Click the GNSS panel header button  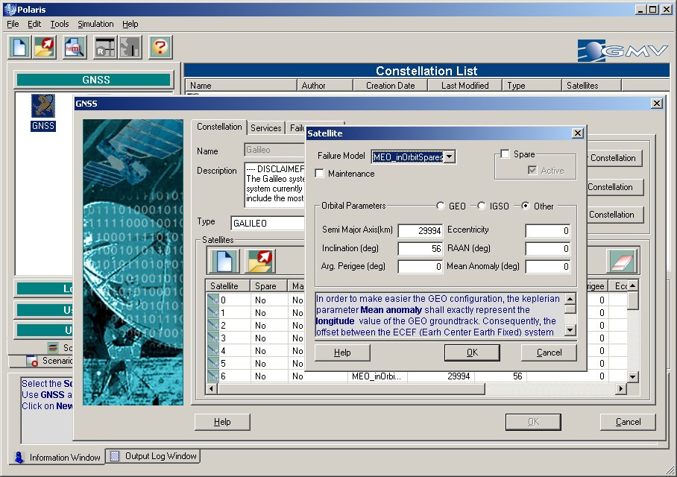(x=94, y=80)
